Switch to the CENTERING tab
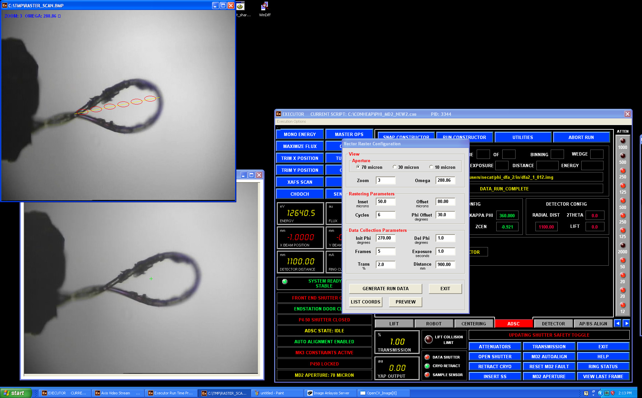Viewport: 642px width, 398px height. click(474, 323)
